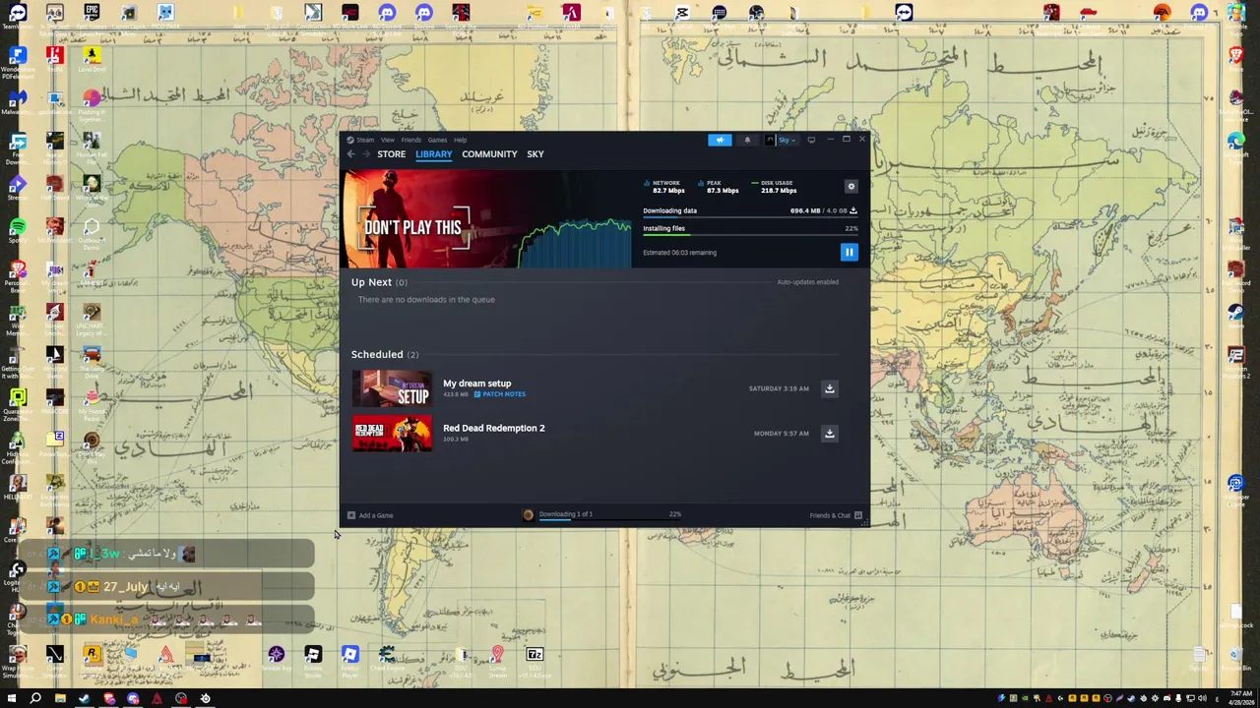Open the COMMUNITY tab
The height and width of the screenshot is (708, 1260).
489,154
